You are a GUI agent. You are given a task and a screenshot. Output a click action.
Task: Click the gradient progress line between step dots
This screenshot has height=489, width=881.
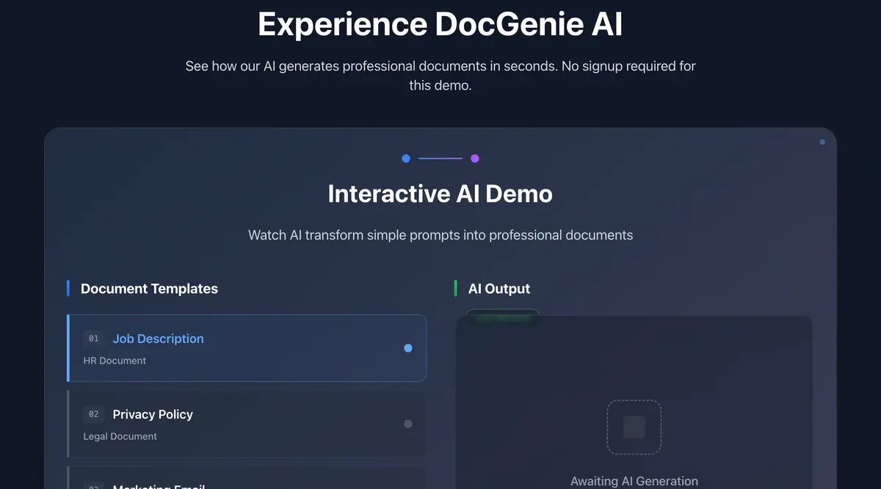440,158
